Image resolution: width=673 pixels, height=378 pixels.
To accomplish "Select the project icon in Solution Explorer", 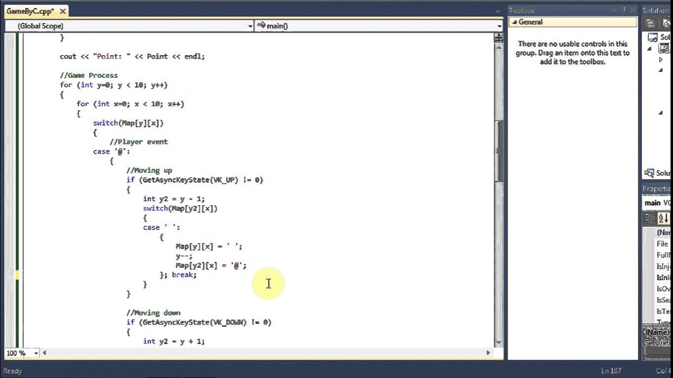I will coord(664,48).
